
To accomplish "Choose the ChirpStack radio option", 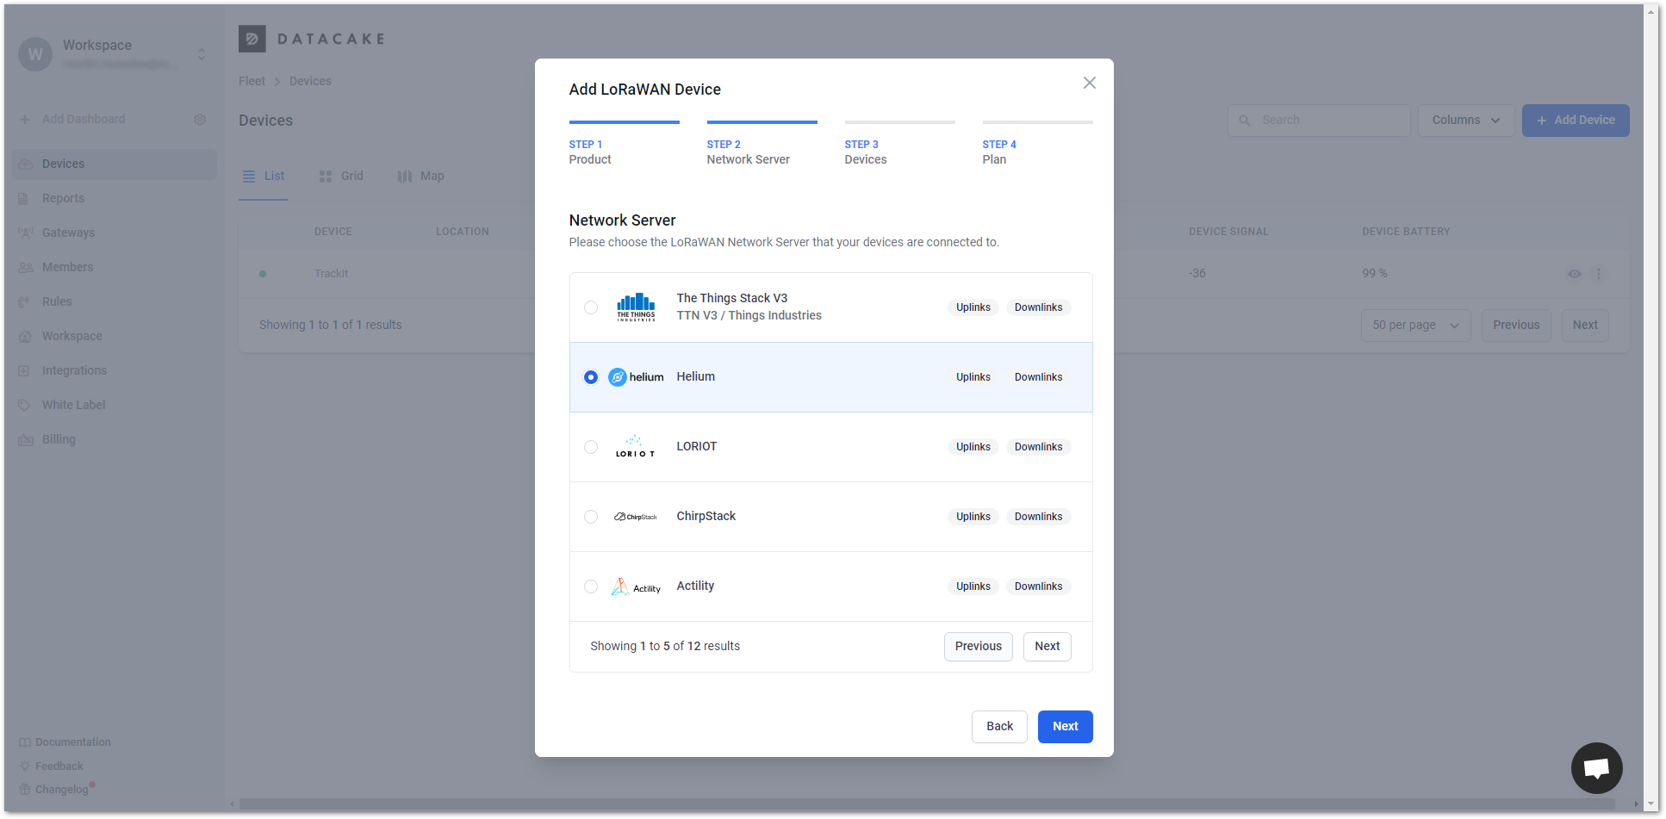I will pyautogui.click(x=591, y=517).
